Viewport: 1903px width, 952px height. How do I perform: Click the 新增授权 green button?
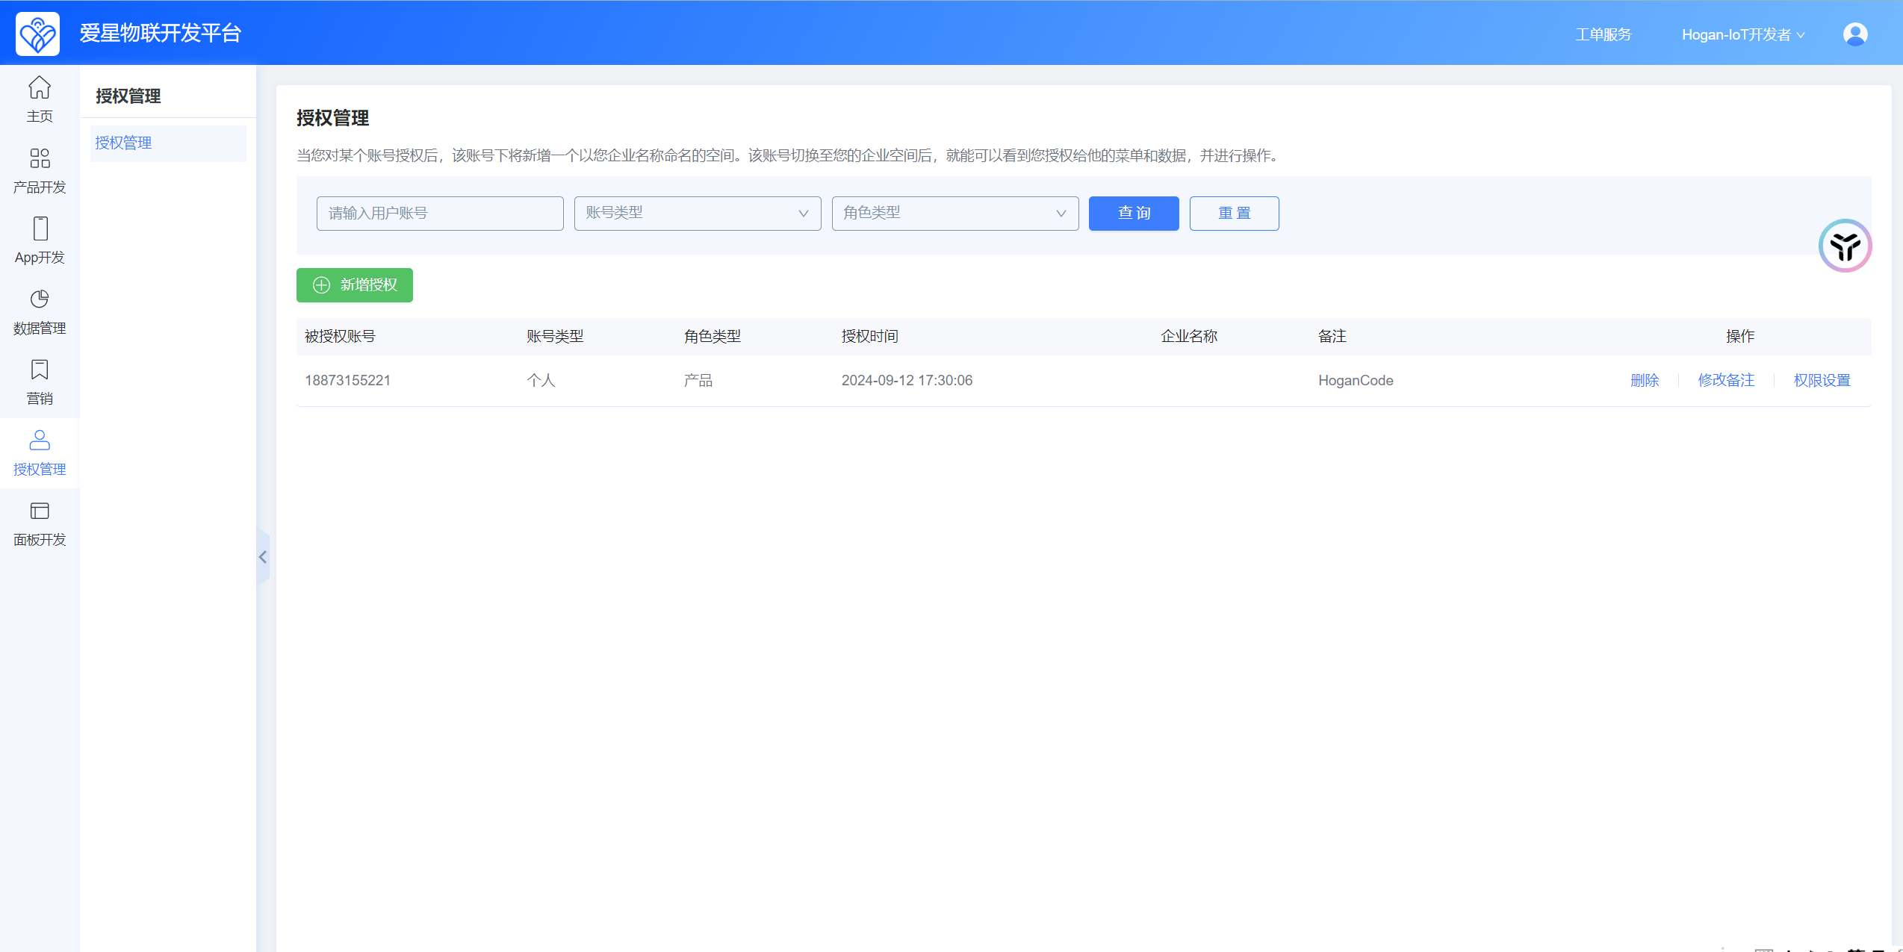355,285
